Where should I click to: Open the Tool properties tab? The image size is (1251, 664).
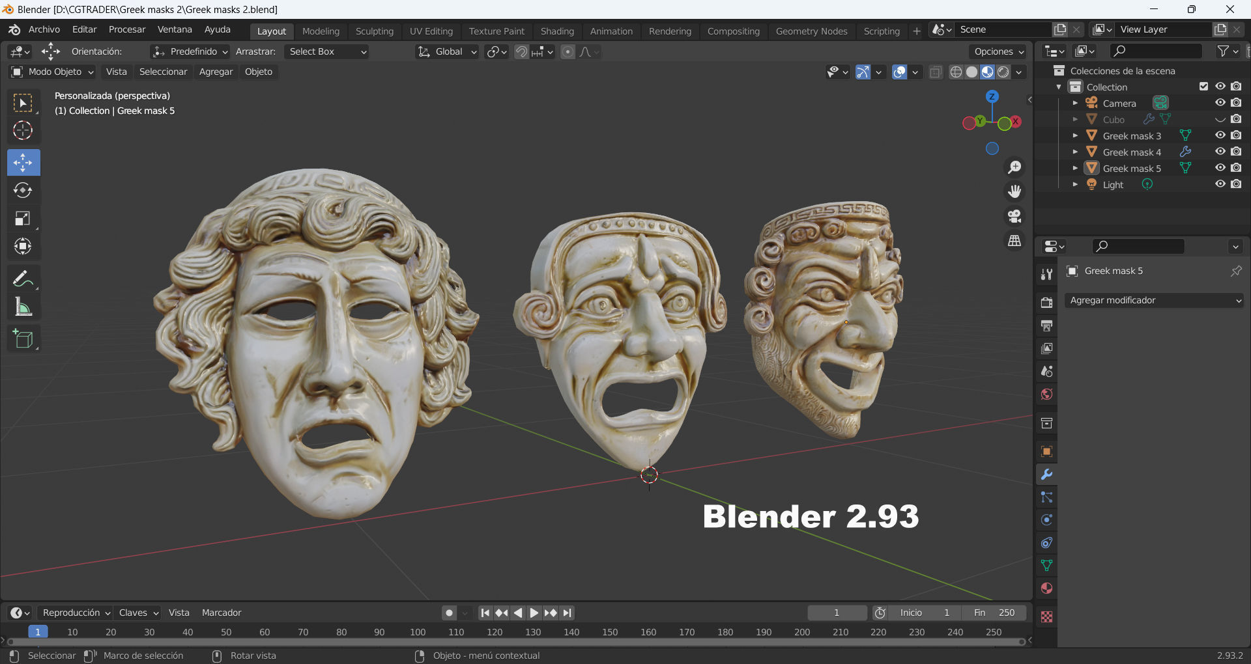pos(1046,274)
